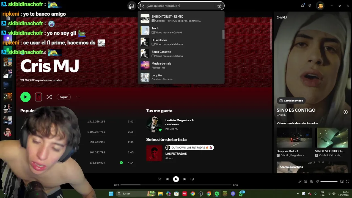The width and height of the screenshot is (352, 198).
Task: Open the Microsoft Store taskbar icon
Action: tap(177, 194)
